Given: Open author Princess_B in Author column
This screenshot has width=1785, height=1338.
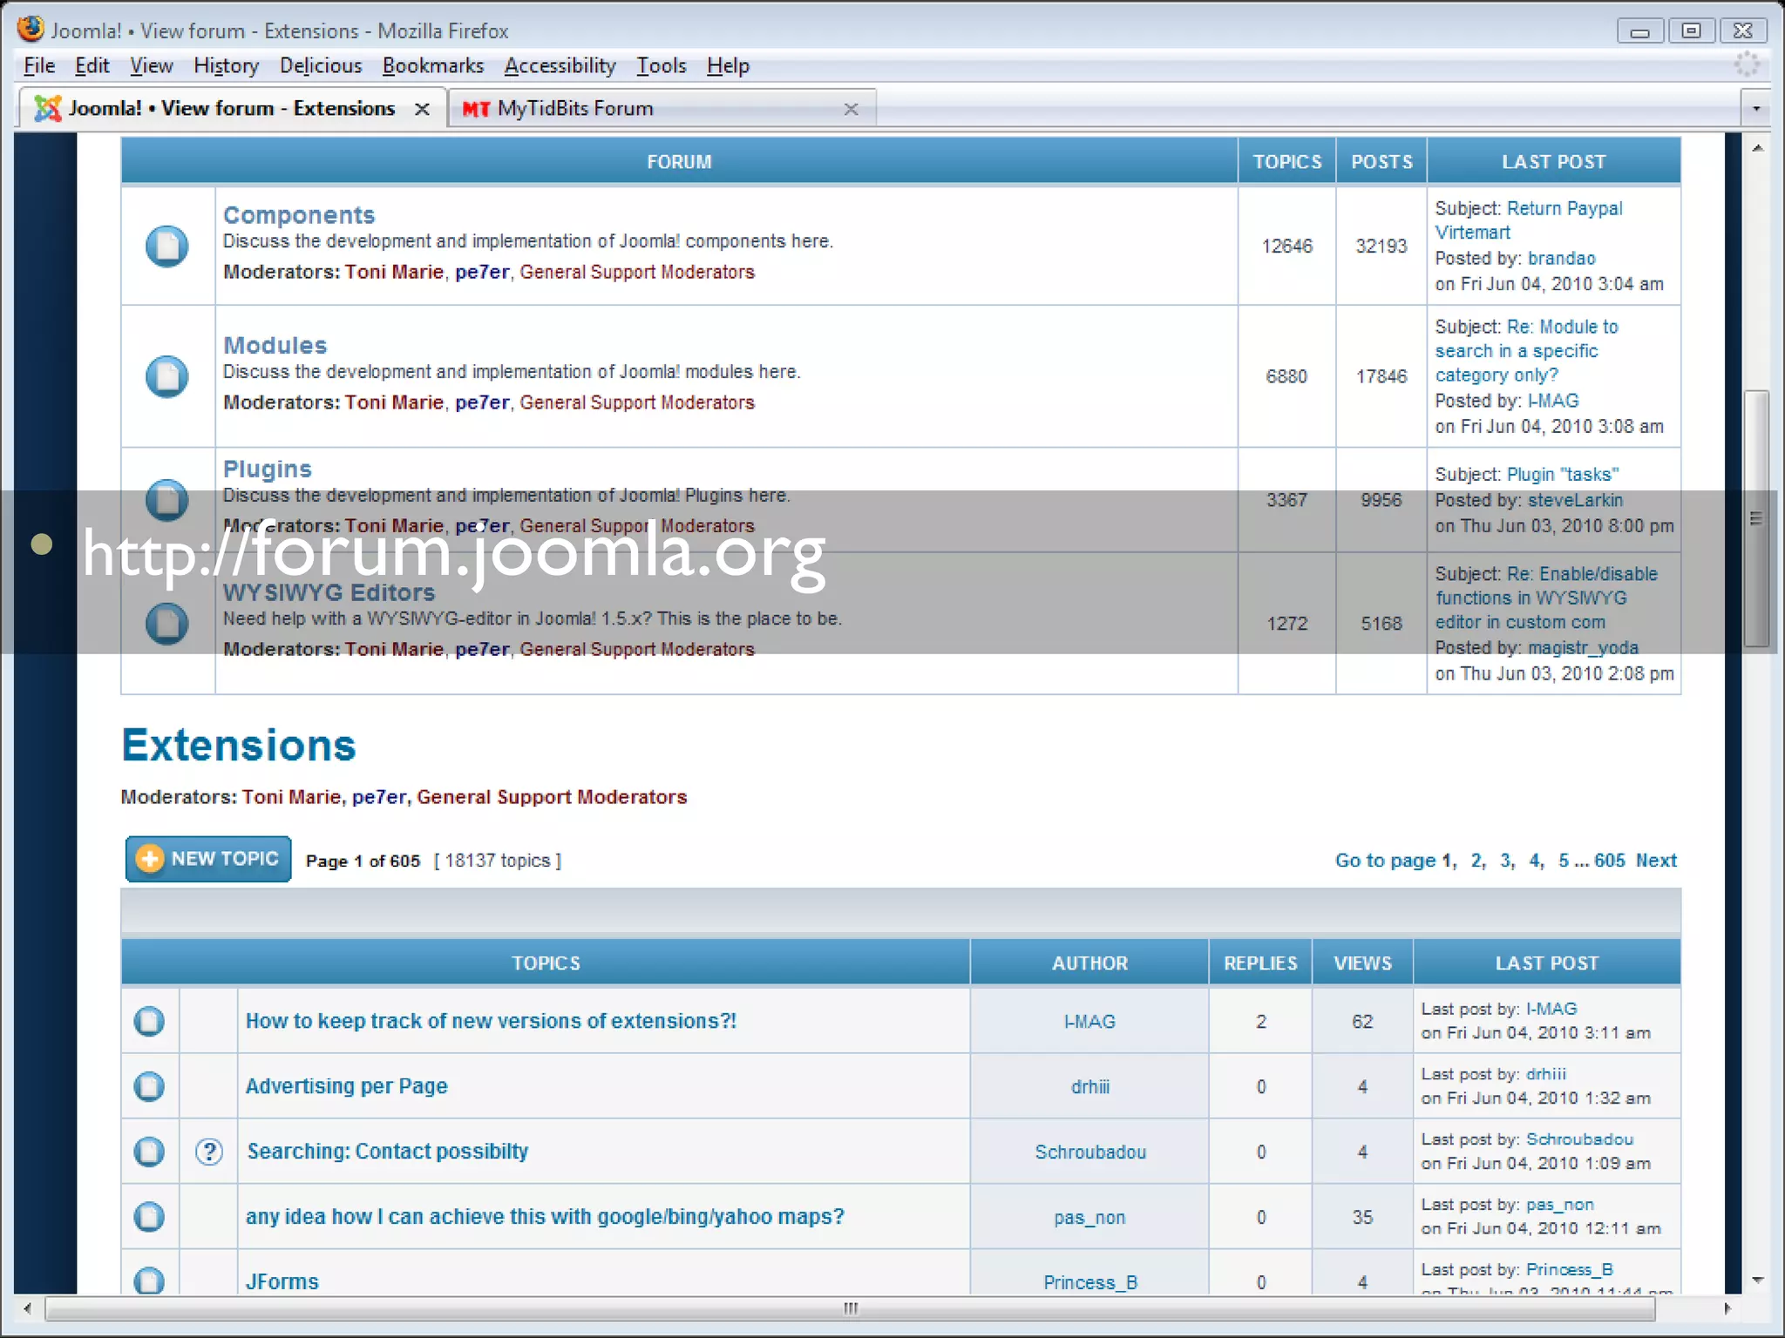Looking at the screenshot, I should (x=1090, y=1283).
